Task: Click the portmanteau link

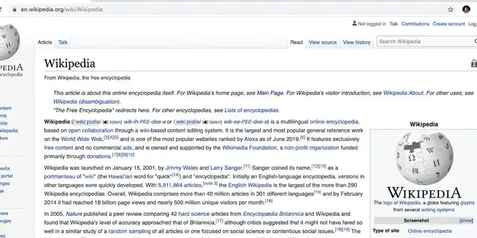Action: (x=59, y=176)
